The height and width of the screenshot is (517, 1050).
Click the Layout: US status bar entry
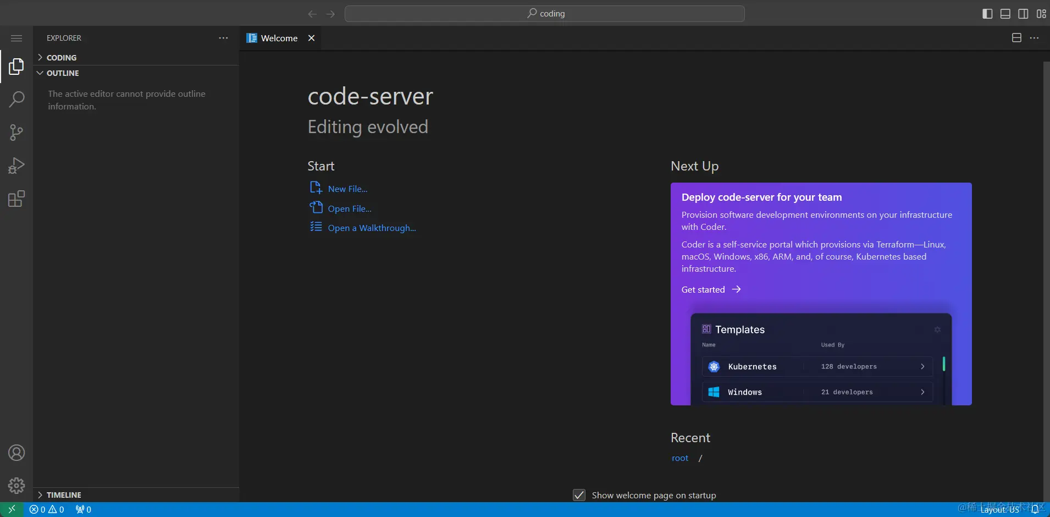999,509
